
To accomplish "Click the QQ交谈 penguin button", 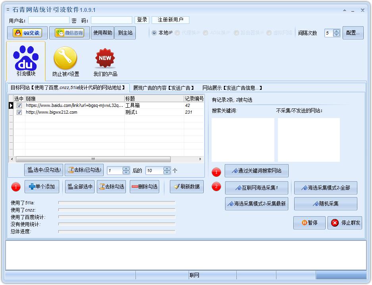I will tap(27, 33).
